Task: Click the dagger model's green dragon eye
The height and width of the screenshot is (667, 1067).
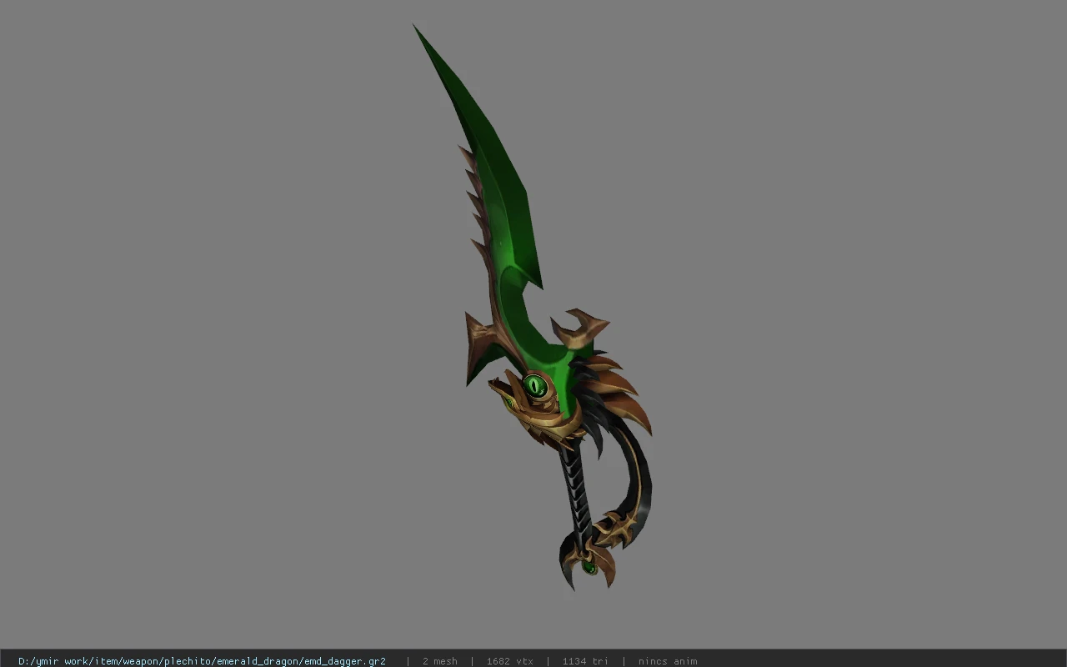Action: tap(534, 385)
